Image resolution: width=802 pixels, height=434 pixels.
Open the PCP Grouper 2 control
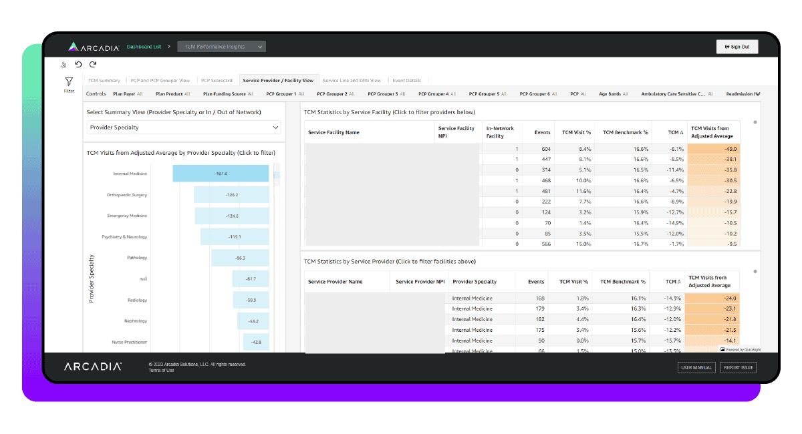336,94
